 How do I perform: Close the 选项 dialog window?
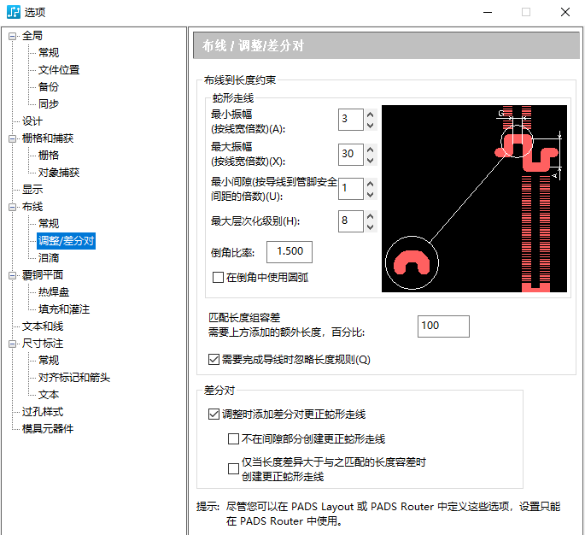[x=565, y=12]
